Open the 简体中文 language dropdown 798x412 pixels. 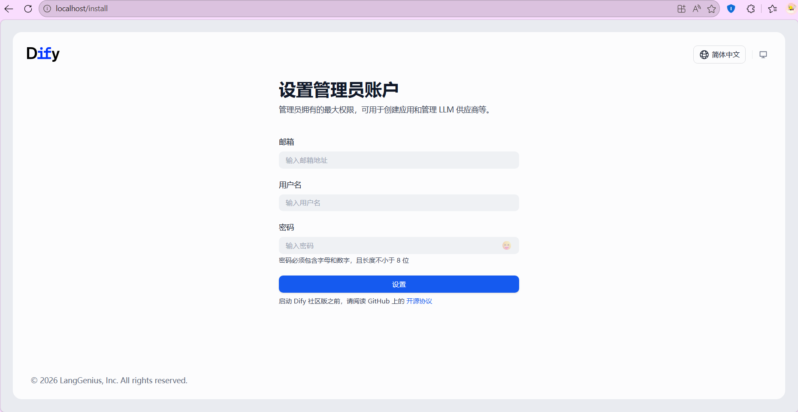coord(719,55)
